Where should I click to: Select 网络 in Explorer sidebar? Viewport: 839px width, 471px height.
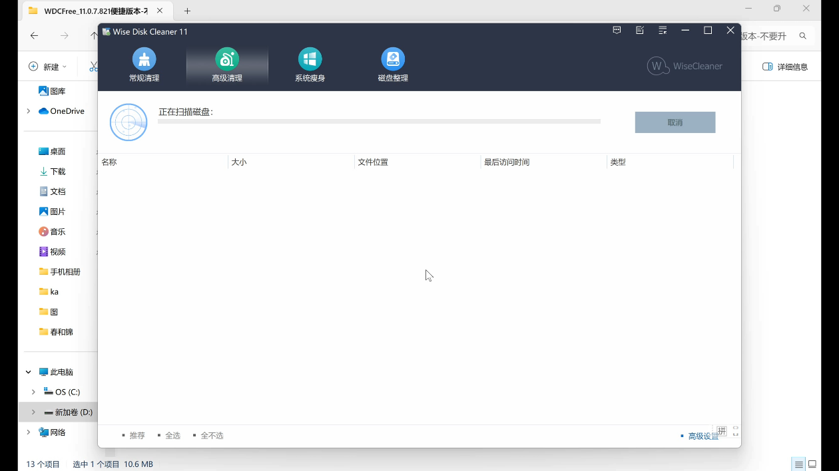[52, 432]
